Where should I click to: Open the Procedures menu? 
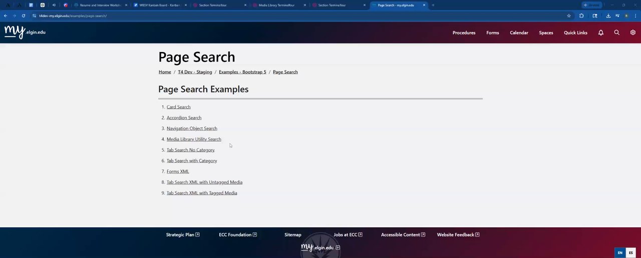464,32
